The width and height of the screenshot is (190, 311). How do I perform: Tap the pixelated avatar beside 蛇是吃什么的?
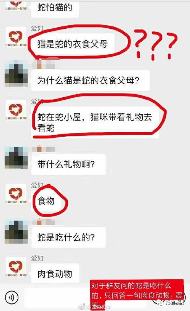tap(16, 232)
